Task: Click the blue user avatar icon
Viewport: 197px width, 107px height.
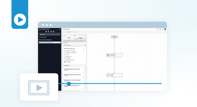Action: [165, 29]
